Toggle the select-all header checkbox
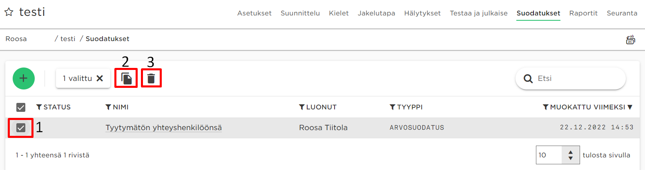 [x=21, y=107]
